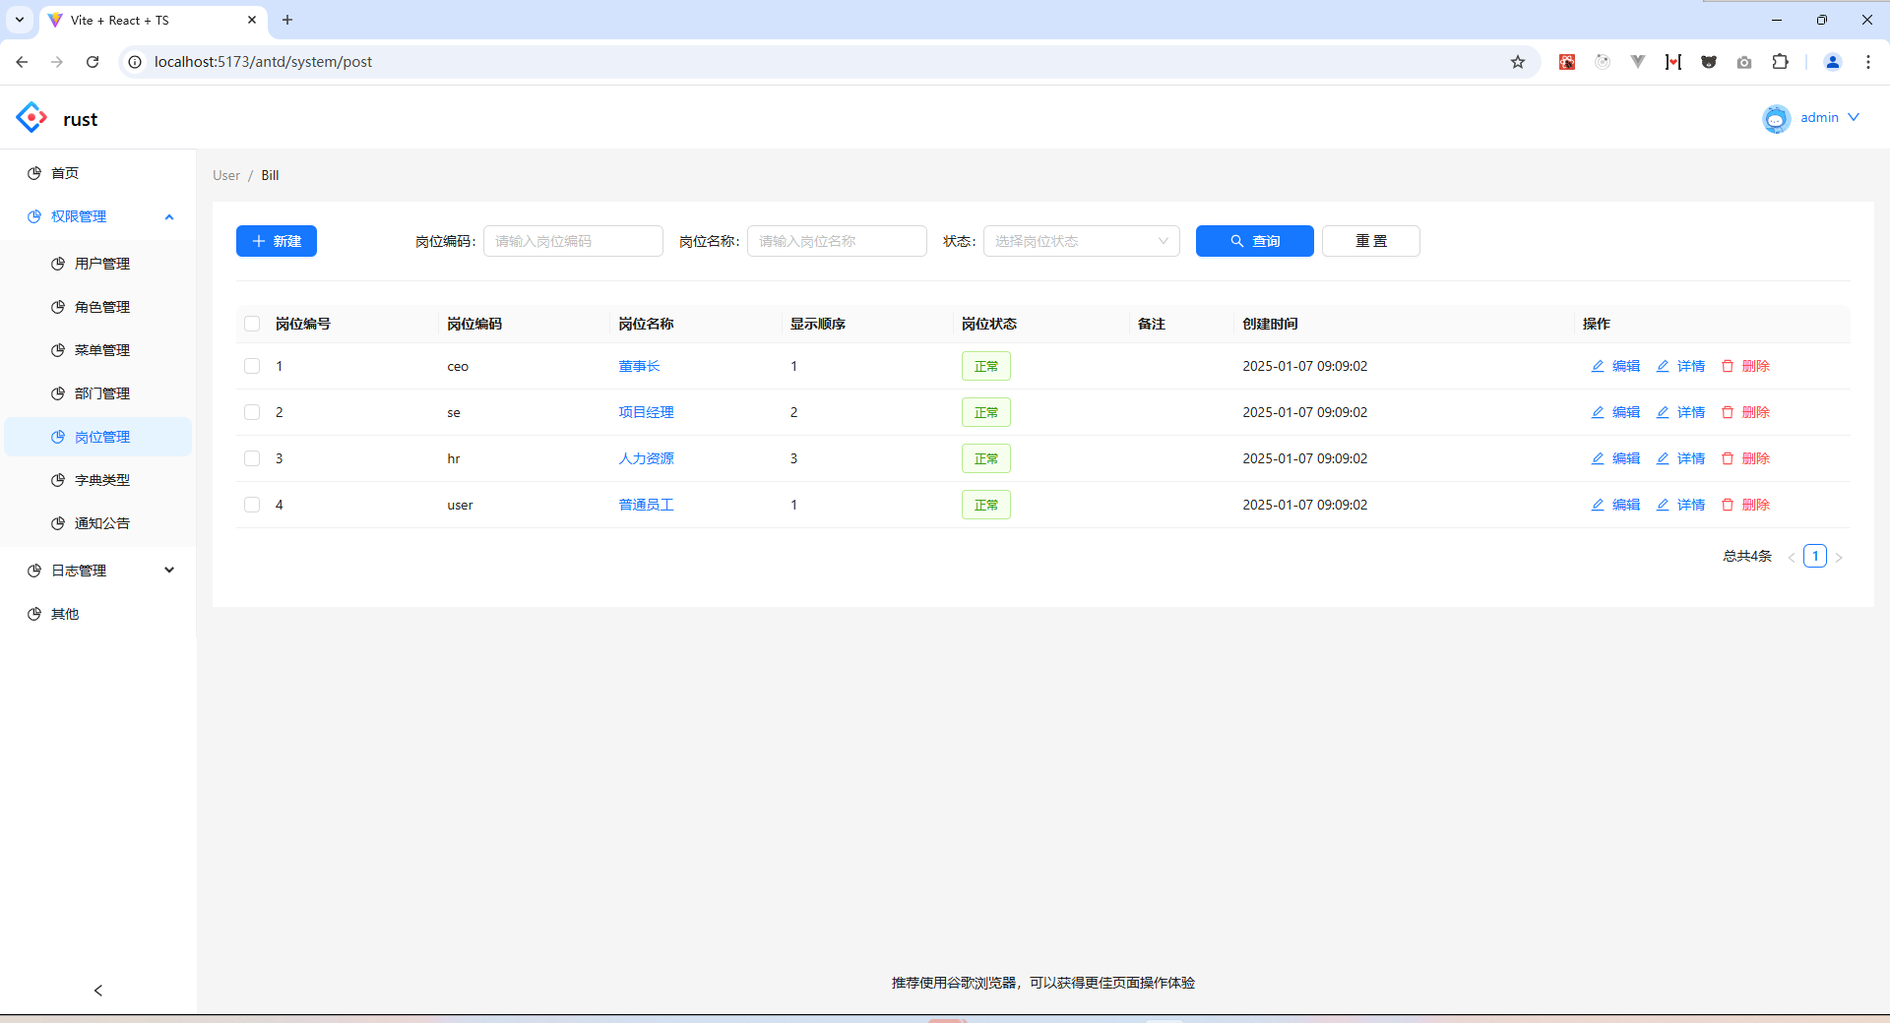Click the 通知公告 sidebar icon
Screen dimensions: 1890x1023
click(58, 523)
